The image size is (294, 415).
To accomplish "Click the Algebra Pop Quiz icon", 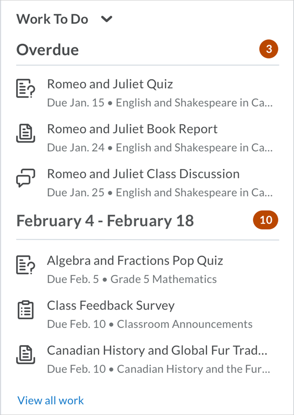I will [26, 265].
